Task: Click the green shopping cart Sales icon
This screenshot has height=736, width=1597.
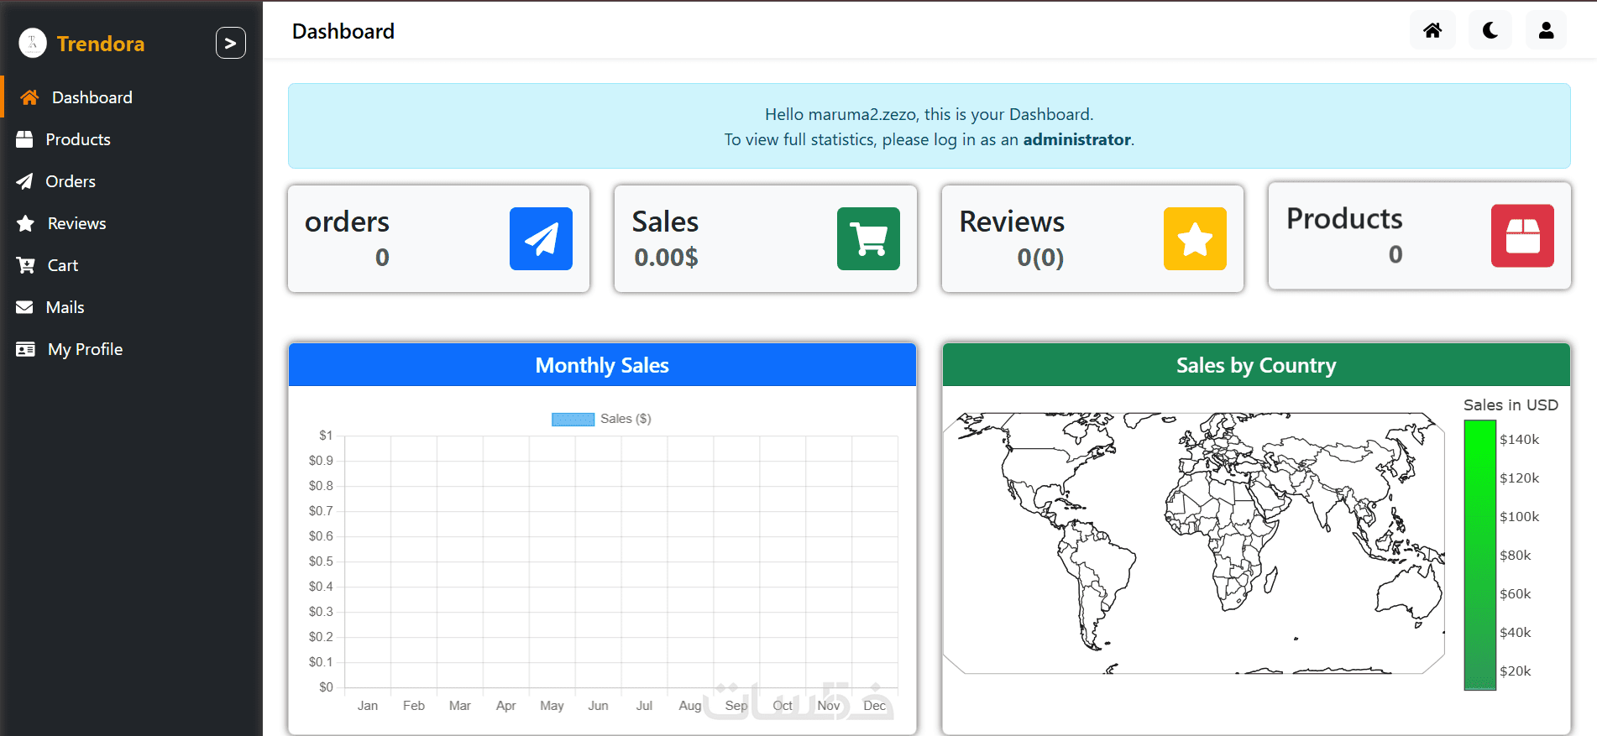Action: [868, 238]
